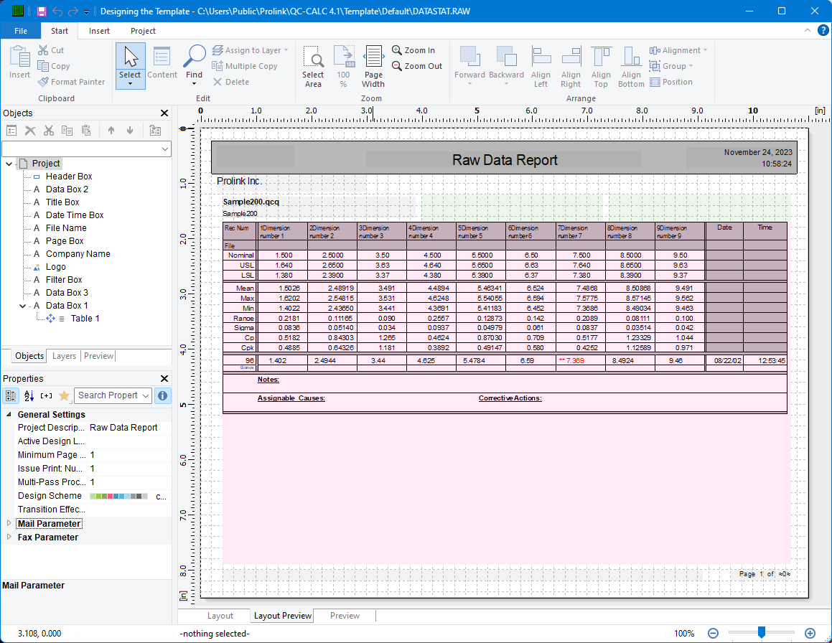Screen dimensions: 832x643
Task: Activate the Format Painter tool
Action: [71, 82]
